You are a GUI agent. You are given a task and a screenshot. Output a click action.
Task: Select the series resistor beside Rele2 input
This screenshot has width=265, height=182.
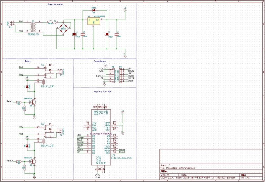pyautogui.click(x=19, y=161)
